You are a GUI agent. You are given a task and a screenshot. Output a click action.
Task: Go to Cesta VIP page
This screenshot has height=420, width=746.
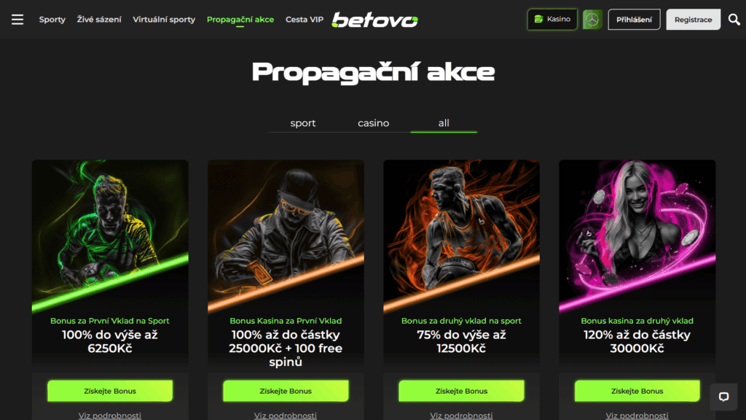coord(305,20)
